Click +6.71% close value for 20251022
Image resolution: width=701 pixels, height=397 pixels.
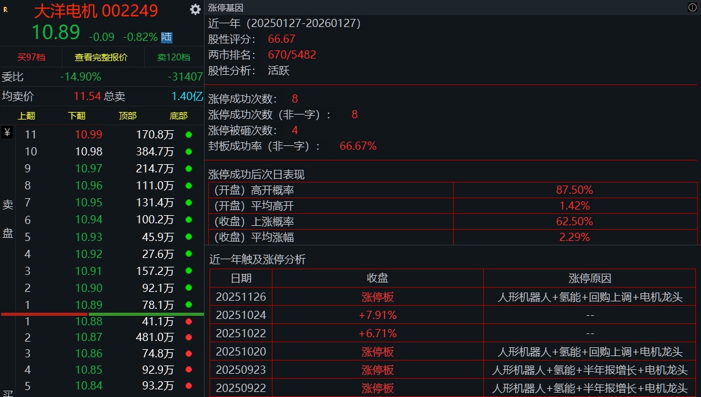pos(378,333)
